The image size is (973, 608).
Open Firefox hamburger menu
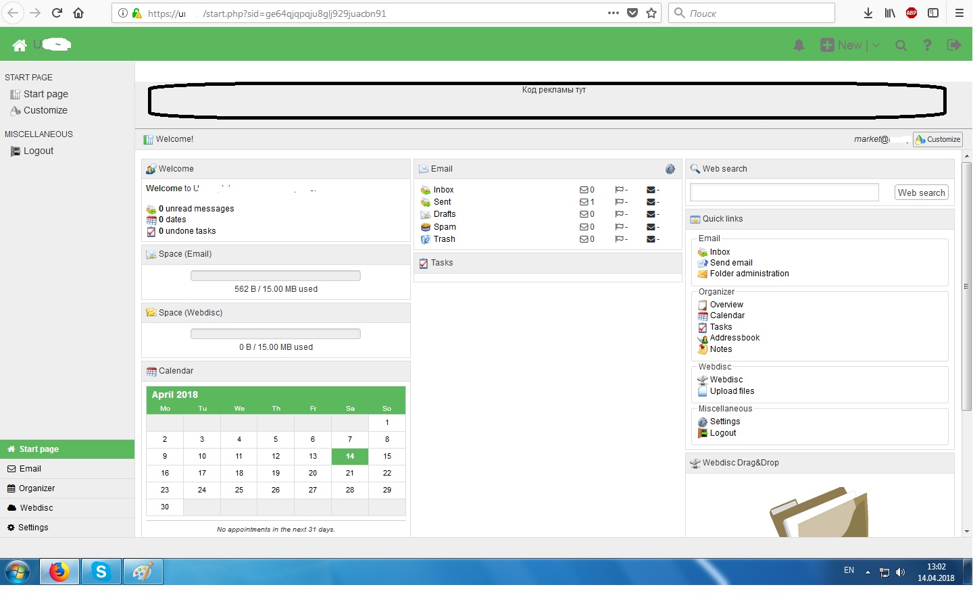(959, 13)
